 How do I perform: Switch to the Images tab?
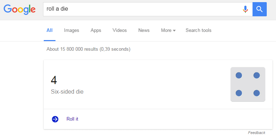pos(71,30)
